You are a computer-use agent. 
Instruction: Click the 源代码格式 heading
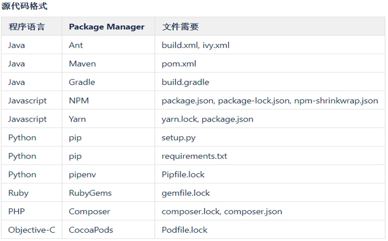24,6
